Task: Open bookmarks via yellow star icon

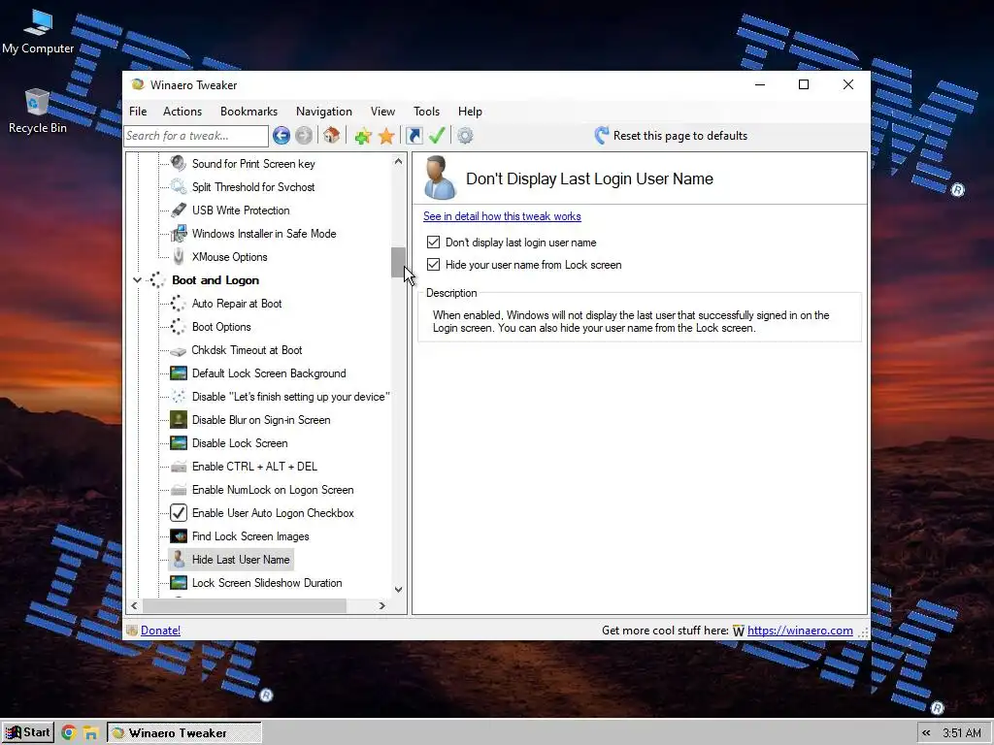Action: 386,136
